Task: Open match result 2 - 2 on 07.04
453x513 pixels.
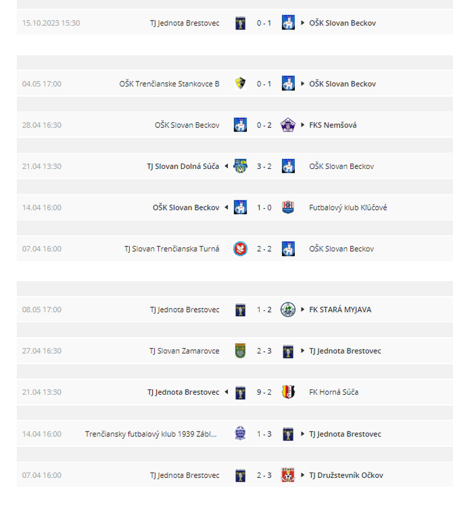Action: click(x=264, y=249)
